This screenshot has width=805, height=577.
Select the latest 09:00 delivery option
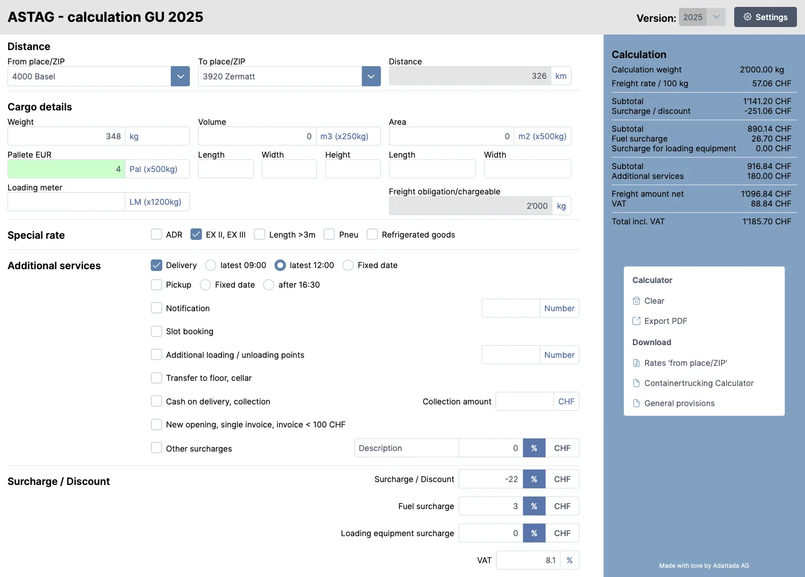pos(211,265)
